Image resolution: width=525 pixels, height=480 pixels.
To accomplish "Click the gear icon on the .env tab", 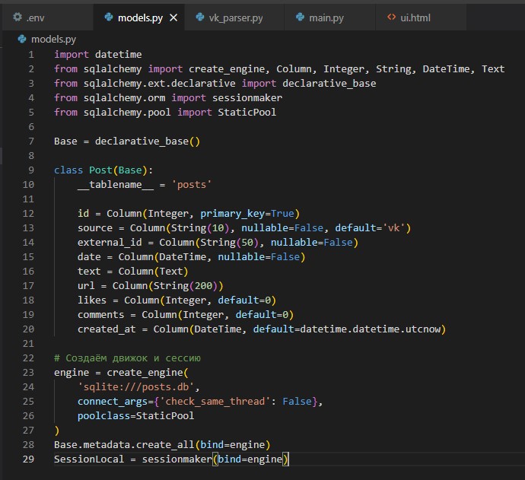I will click(x=17, y=16).
